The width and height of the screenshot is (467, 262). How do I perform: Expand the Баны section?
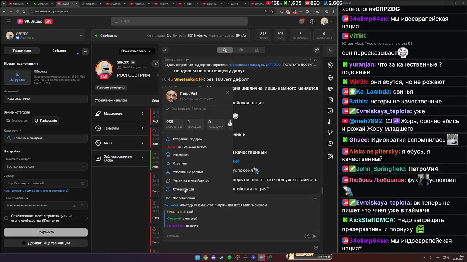coord(120,143)
